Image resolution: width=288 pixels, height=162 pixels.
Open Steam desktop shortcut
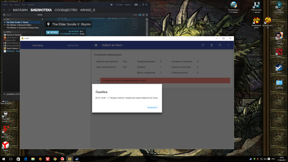pyautogui.click(x=279, y=68)
